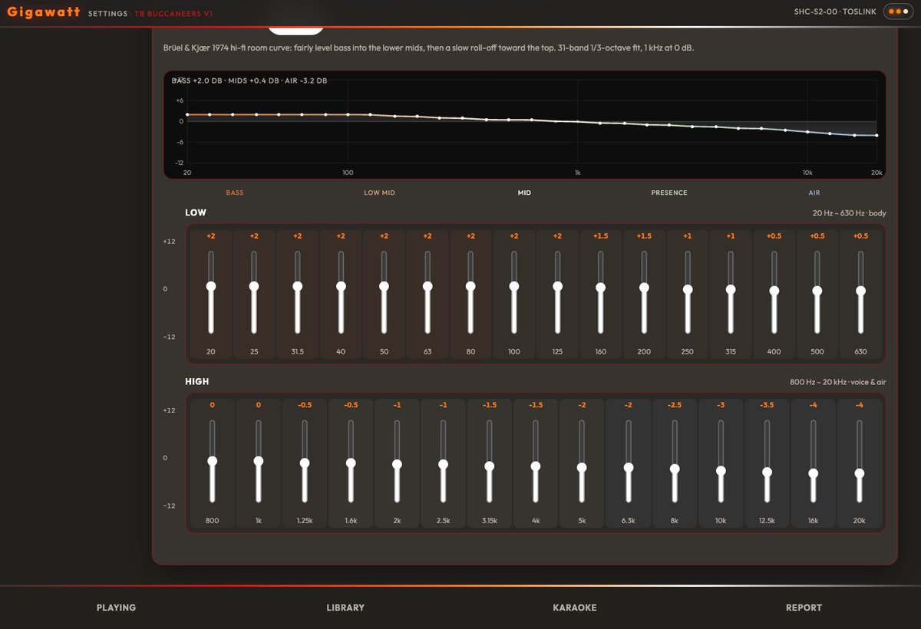This screenshot has width=921, height=629.
Task: Select the Low Mid band label
Action: [x=379, y=193]
